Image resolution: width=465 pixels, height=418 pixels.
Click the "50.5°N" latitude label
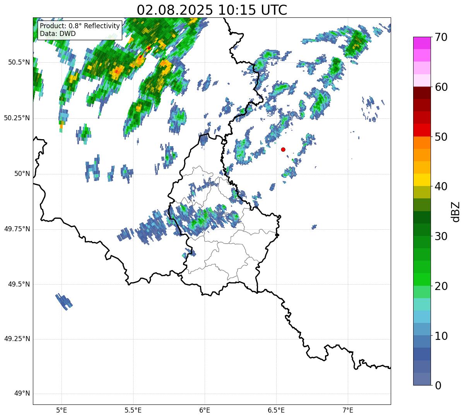coord(19,62)
